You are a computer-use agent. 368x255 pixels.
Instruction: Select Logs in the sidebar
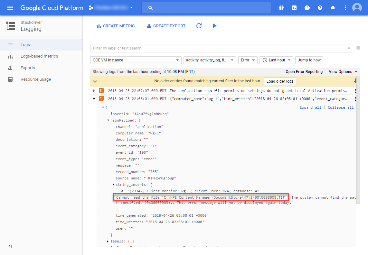(x=41, y=44)
